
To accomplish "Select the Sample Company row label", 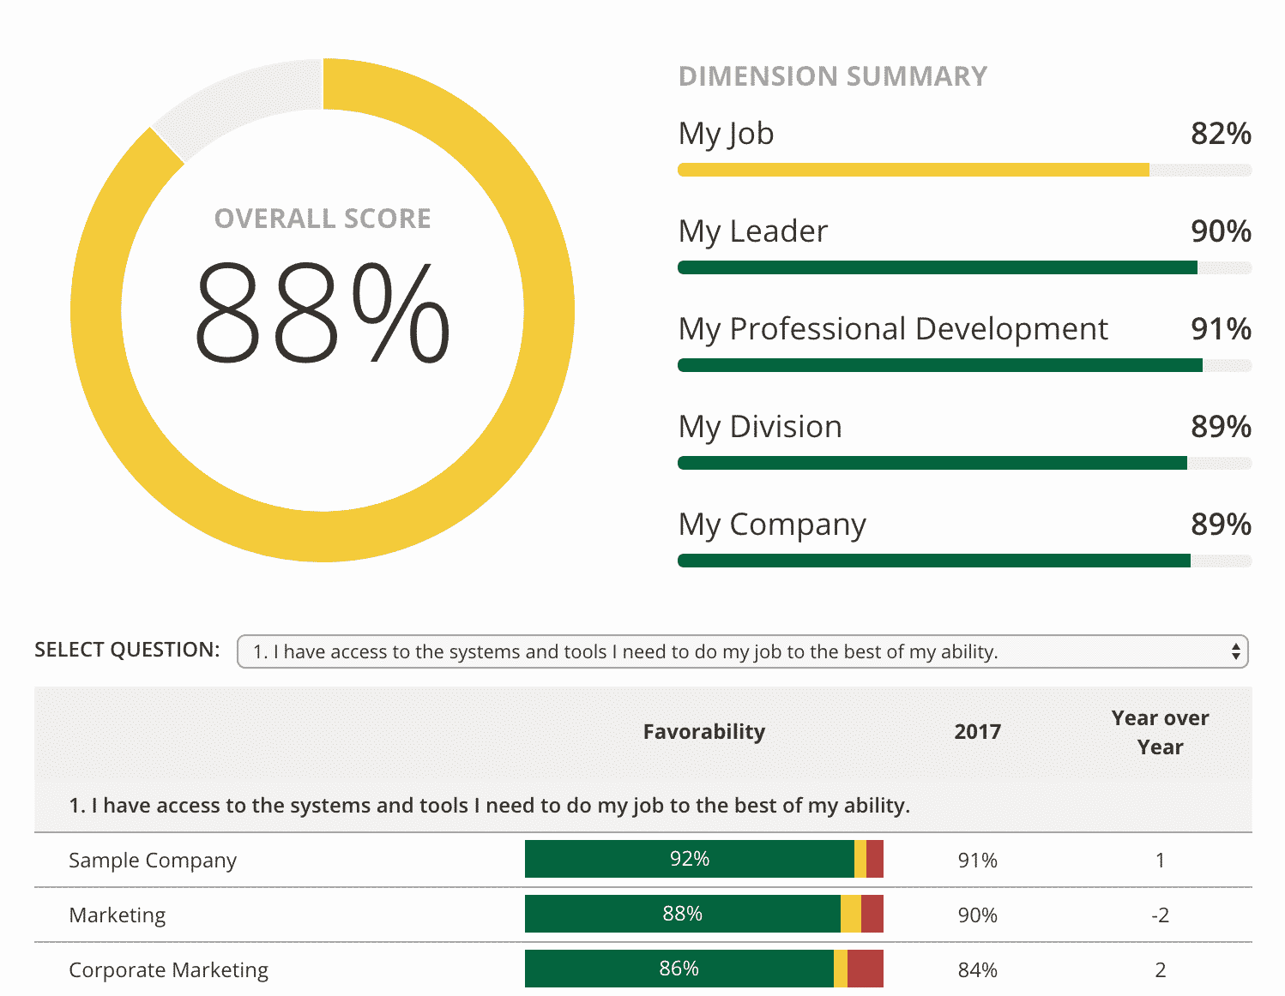I will [153, 861].
